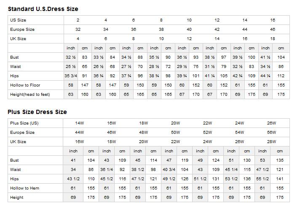Click Europe Size 32 cell

(x=78, y=30)
